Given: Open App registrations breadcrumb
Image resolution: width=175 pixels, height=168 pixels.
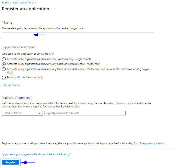Looking at the screenshot, I should click(x=23, y=3).
